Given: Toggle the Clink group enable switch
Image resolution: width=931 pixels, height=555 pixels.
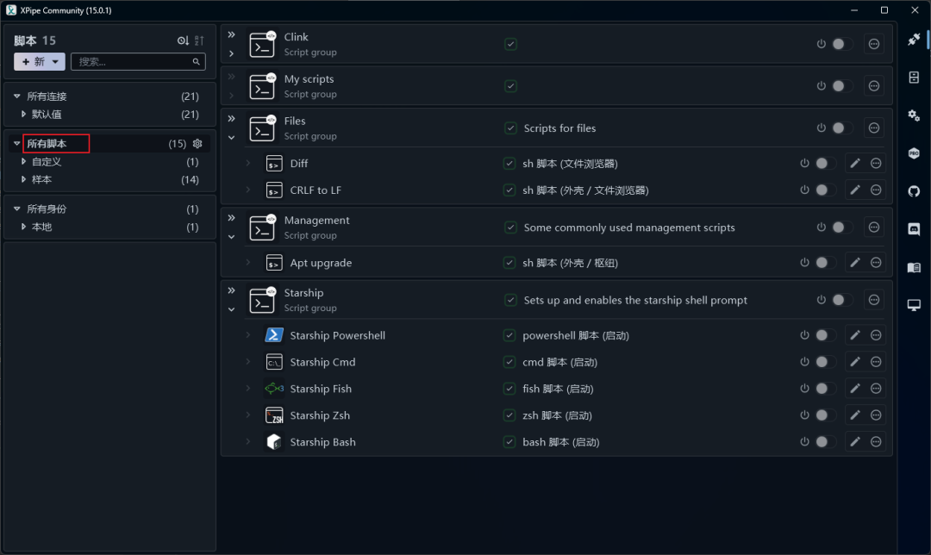Looking at the screenshot, I should [840, 44].
